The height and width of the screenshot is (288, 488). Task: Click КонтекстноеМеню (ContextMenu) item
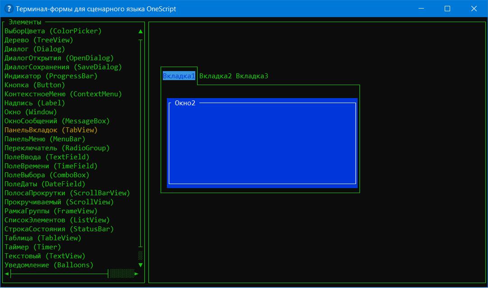coord(63,94)
